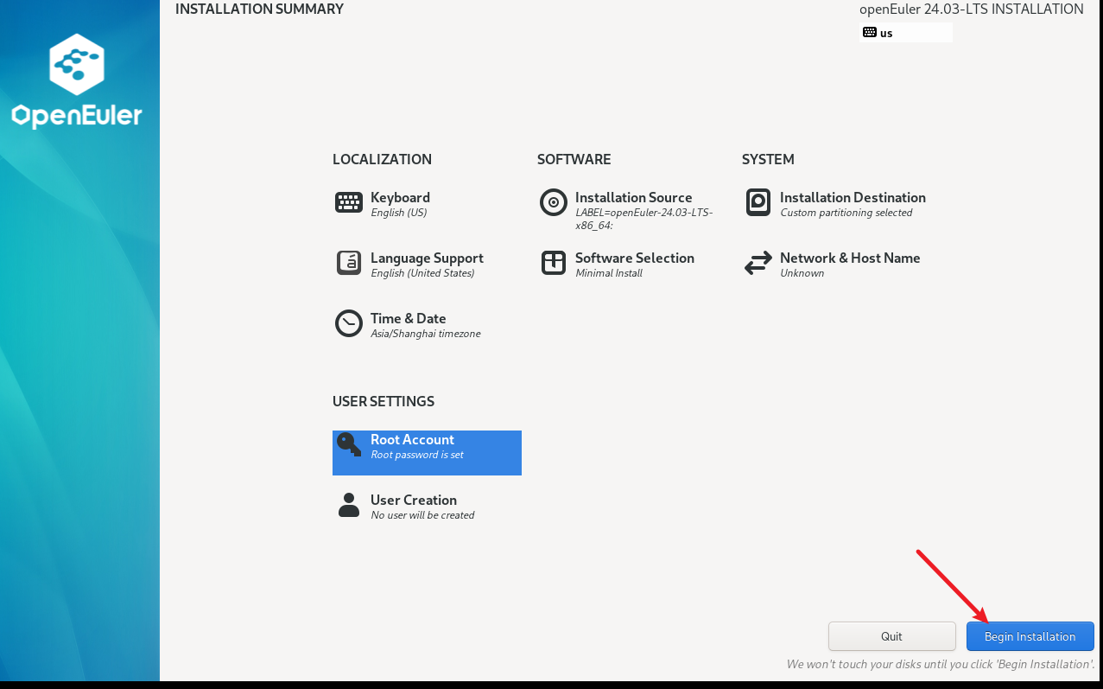Click 'English (United States)' language text
Image resolution: width=1103 pixels, height=689 pixels.
tap(422, 273)
